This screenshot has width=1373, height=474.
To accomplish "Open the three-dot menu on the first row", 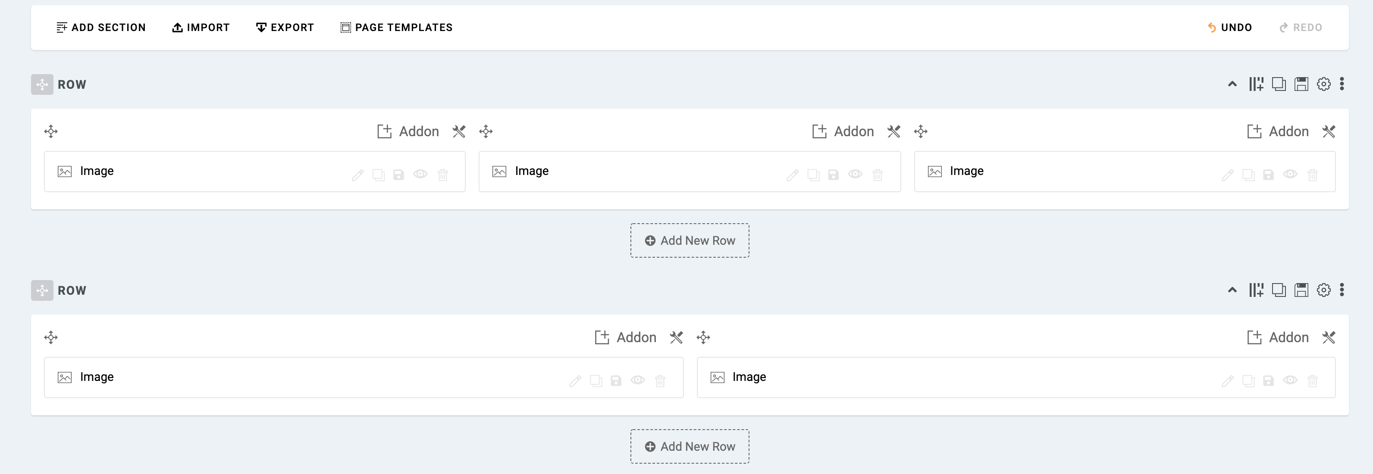I will click(x=1342, y=84).
